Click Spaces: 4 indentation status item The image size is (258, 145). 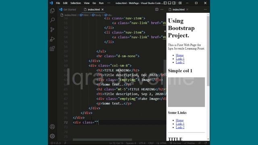131,143
